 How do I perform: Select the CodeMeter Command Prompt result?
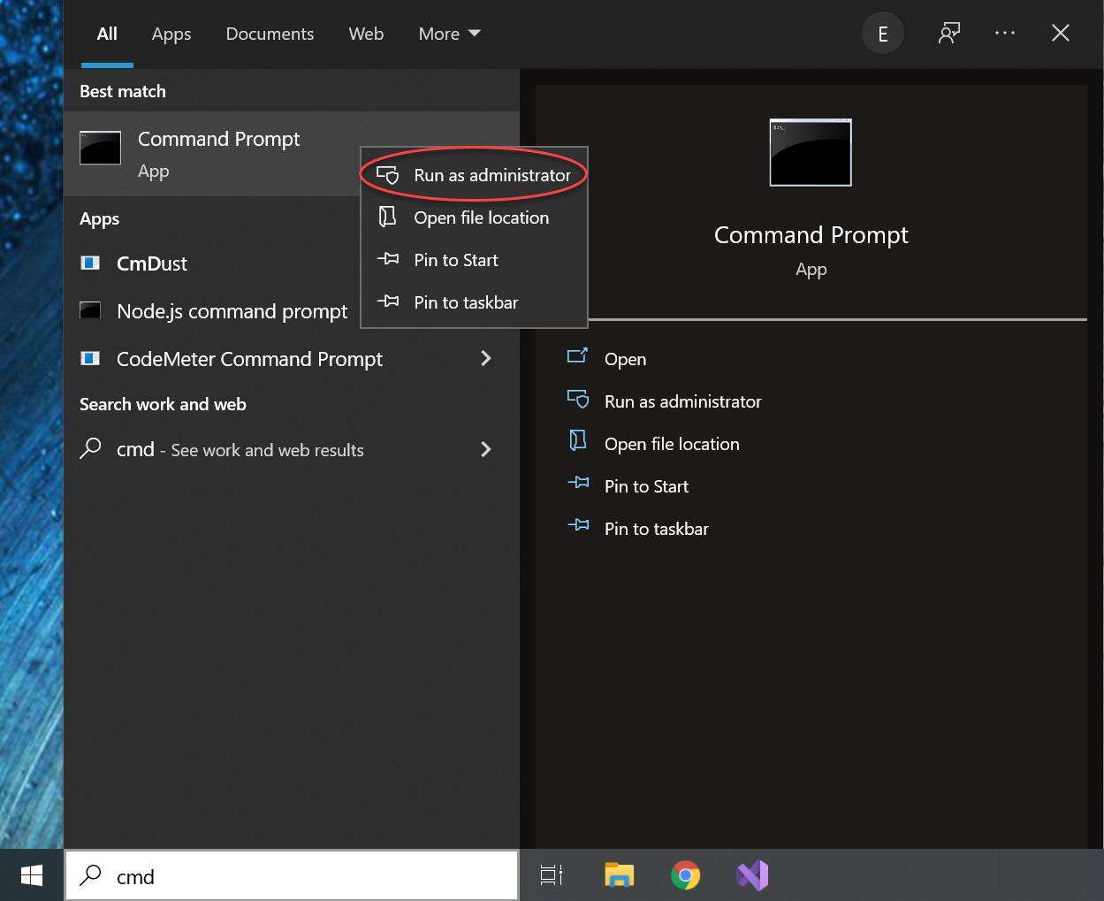pos(292,359)
